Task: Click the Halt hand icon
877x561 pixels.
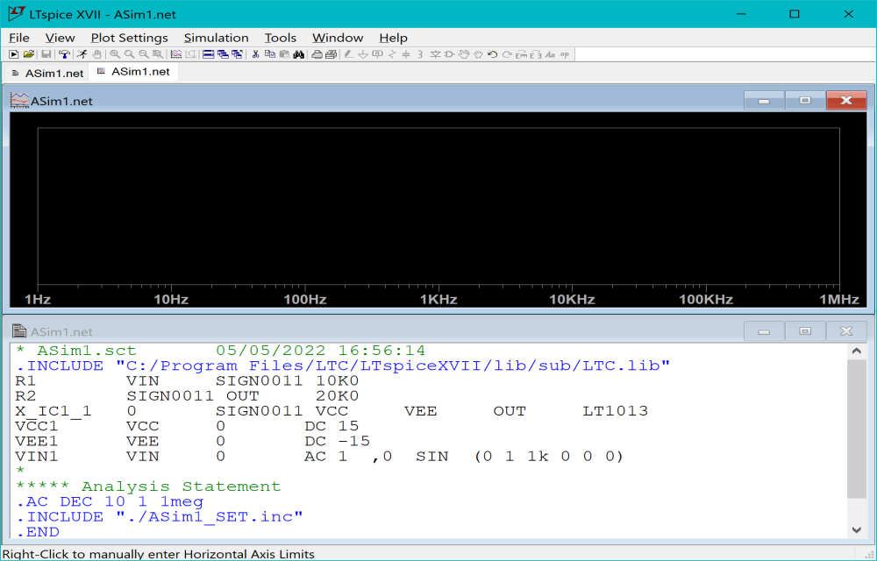Action: (96, 54)
